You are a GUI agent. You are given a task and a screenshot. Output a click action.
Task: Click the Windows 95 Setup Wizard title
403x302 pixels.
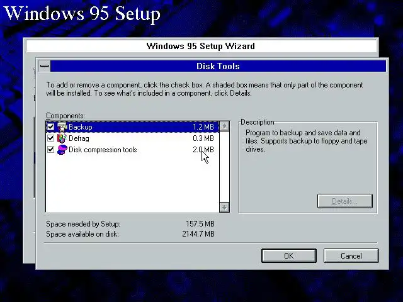click(201, 46)
